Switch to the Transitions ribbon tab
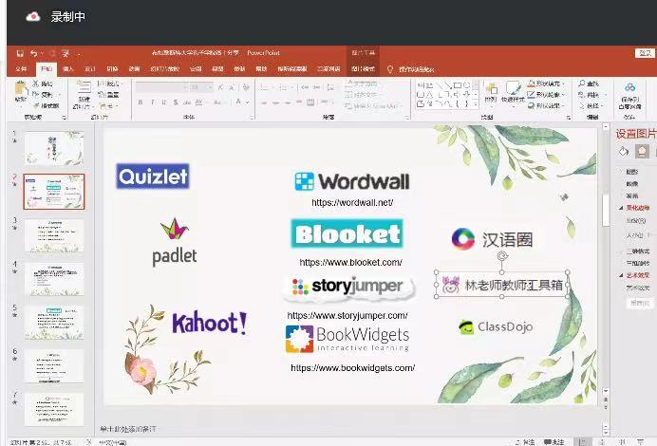 112,68
